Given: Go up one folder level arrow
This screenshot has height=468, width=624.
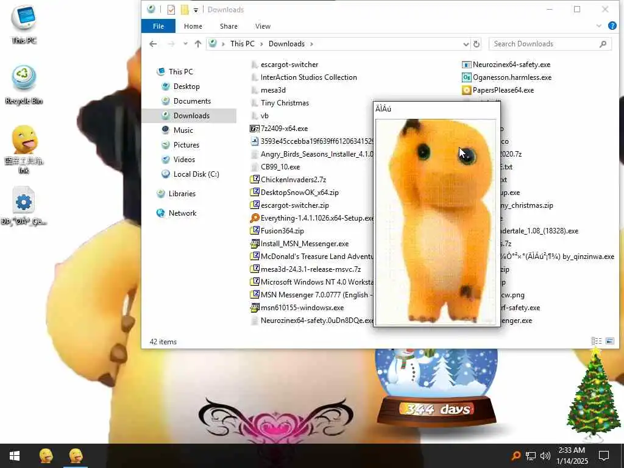Looking at the screenshot, I should 198,44.
